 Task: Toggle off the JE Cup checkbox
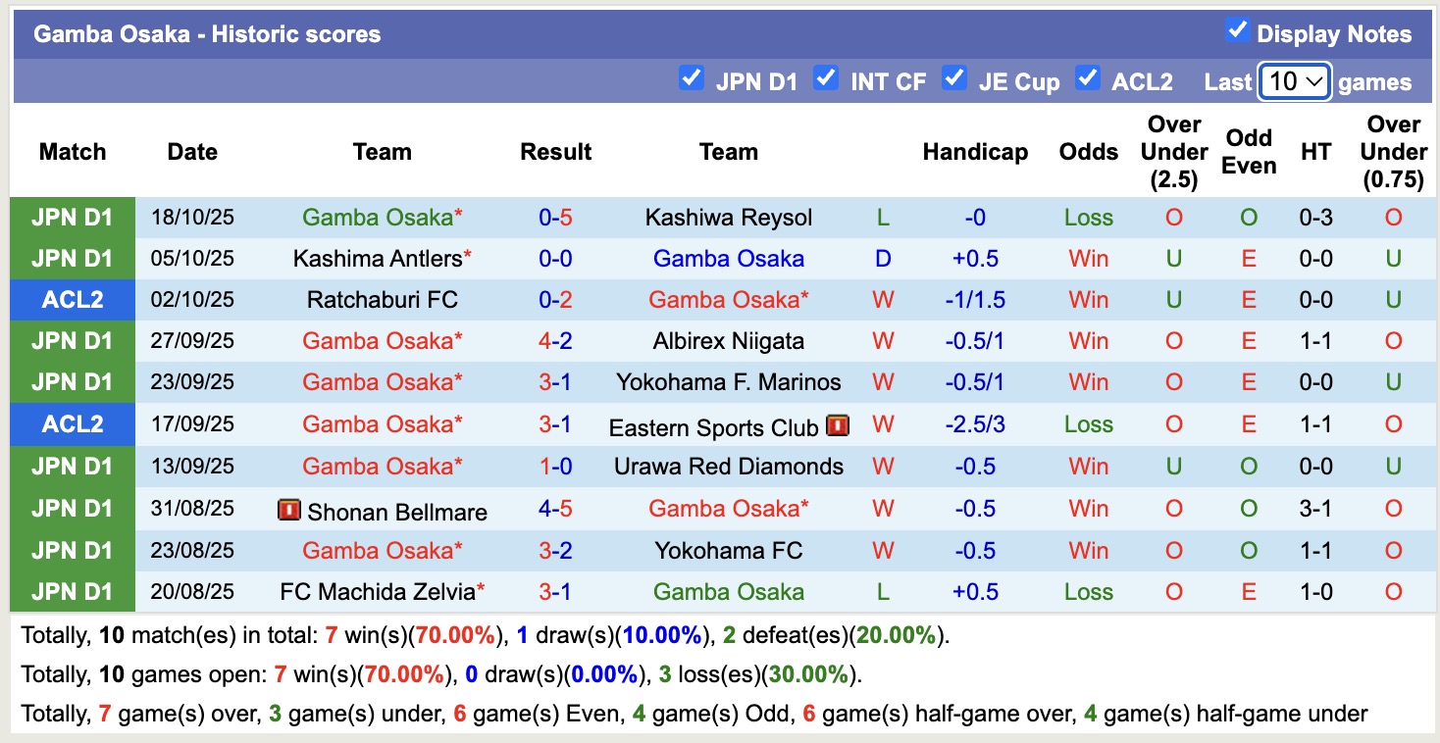coord(954,78)
